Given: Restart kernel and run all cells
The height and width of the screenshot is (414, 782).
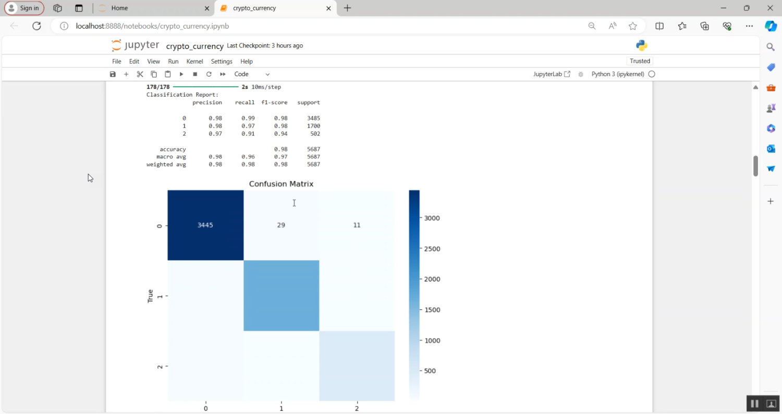Looking at the screenshot, I should click(223, 74).
